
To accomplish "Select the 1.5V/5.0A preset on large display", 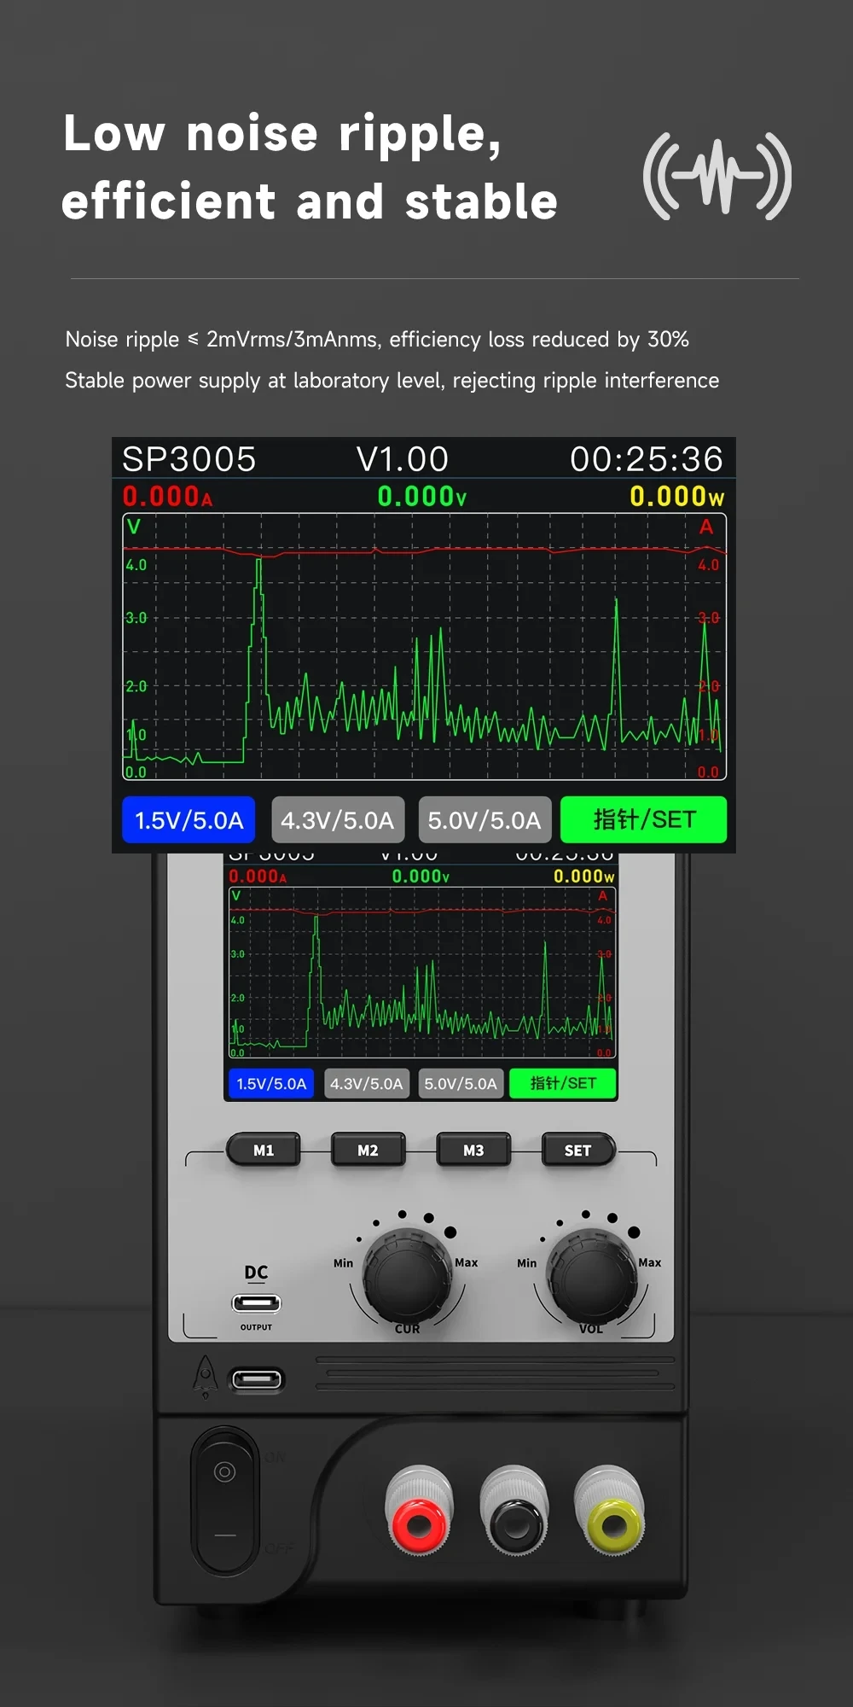I will pyautogui.click(x=189, y=820).
